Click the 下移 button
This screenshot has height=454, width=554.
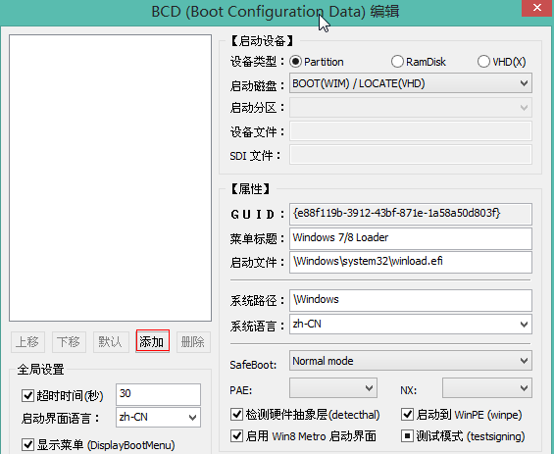point(69,342)
